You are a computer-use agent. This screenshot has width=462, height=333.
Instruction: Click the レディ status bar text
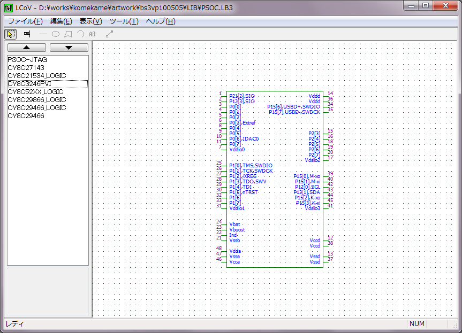pyautogui.click(x=15, y=324)
